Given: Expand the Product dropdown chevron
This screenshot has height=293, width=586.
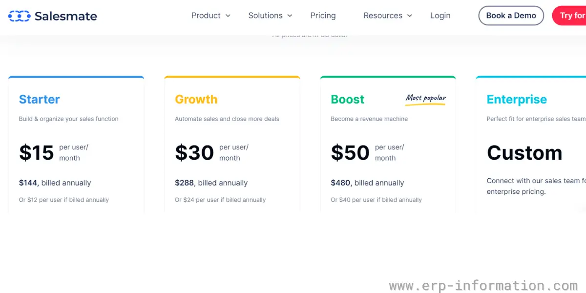Looking at the screenshot, I should click(x=228, y=16).
